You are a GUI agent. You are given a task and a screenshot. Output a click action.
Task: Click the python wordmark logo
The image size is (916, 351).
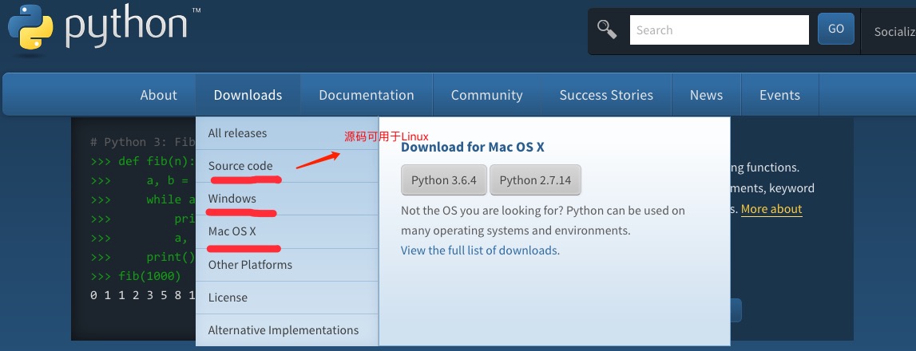point(133,27)
